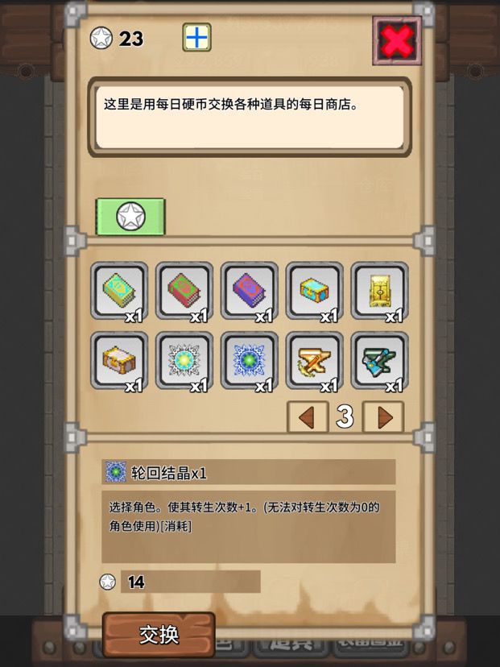Open the green daily coin tab

[x=130, y=217]
